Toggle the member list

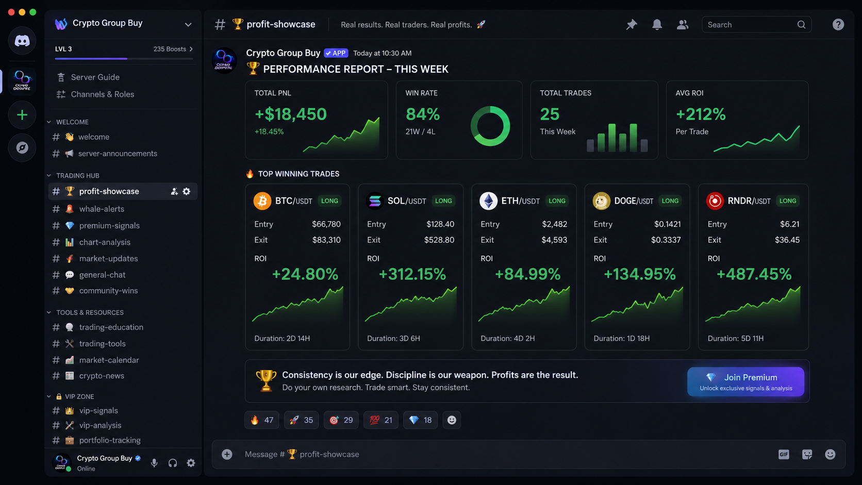click(x=683, y=25)
